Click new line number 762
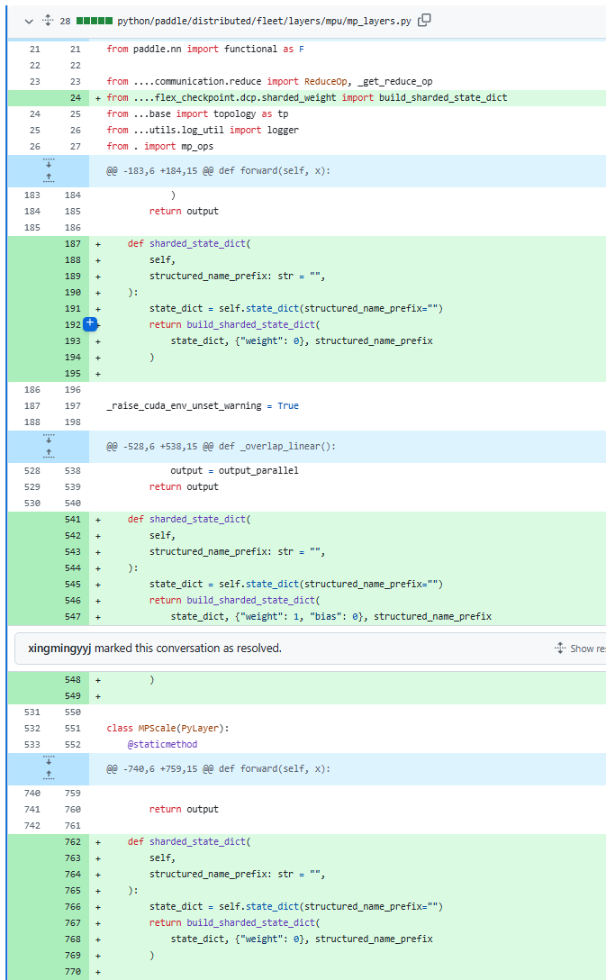The height and width of the screenshot is (980, 606). pos(73,842)
